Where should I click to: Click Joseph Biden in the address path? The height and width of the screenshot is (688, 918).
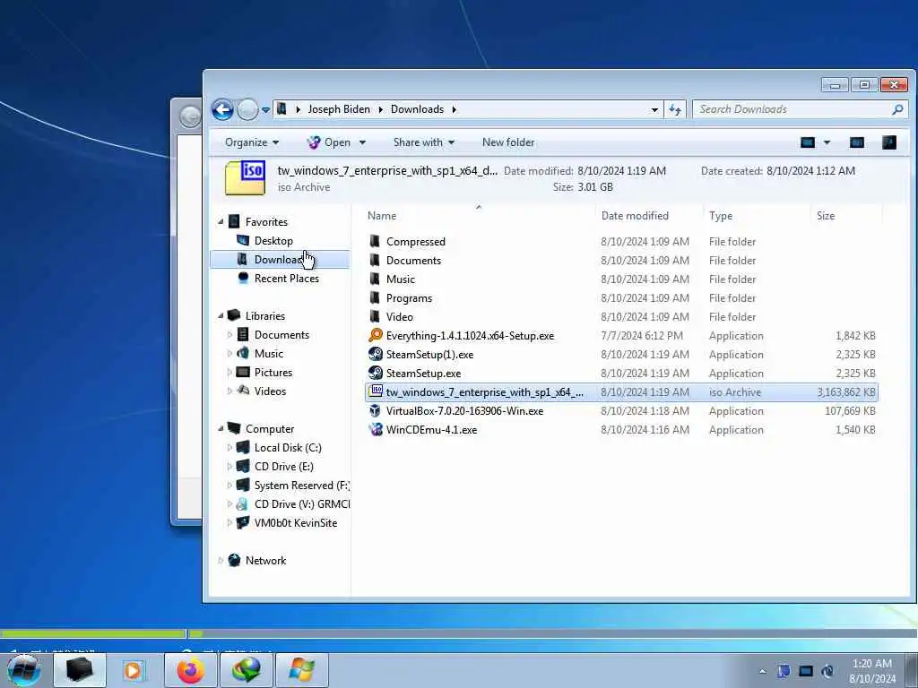pyautogui.click(x=339, y=109)
